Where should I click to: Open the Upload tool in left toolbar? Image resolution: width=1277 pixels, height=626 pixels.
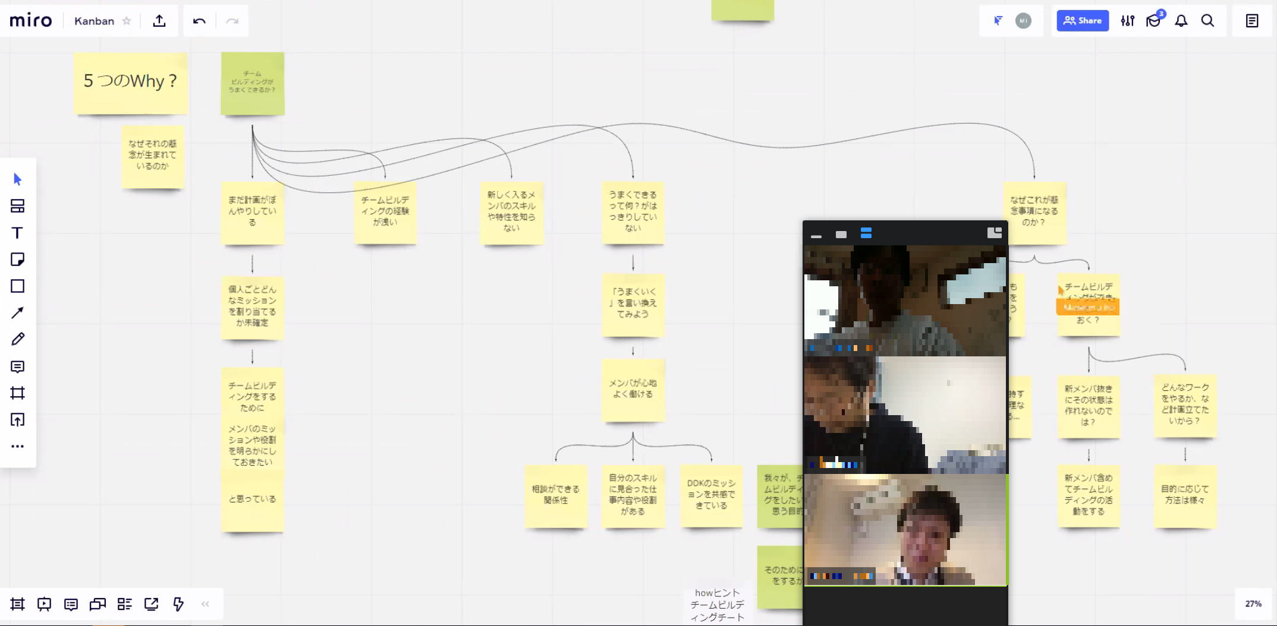pyautogui.click(x=17, y=420)
